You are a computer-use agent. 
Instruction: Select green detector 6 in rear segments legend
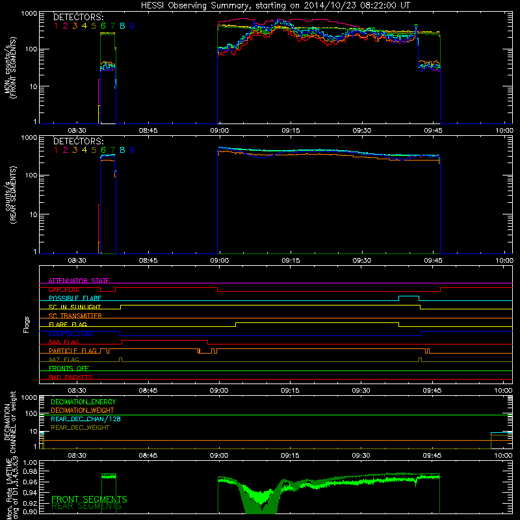click(103, 150)
